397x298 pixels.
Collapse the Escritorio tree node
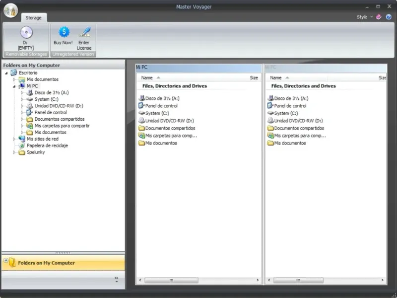6,73
